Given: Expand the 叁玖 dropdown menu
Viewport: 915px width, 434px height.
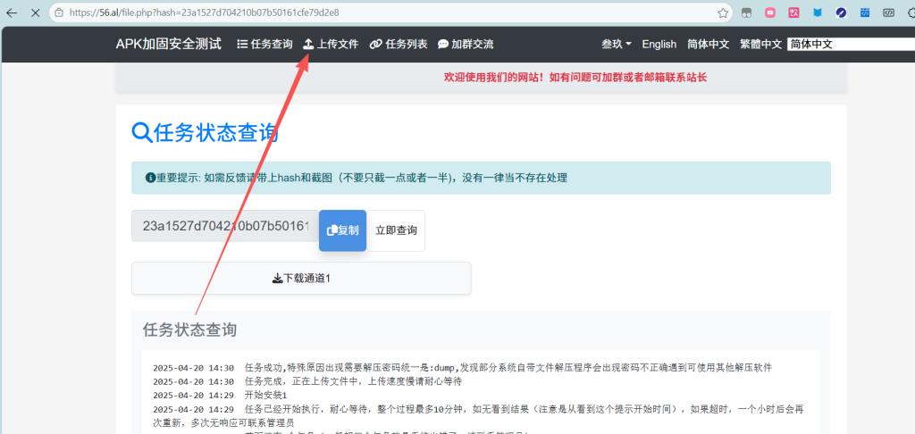Looking at the screenshot, I should point(616,44).
